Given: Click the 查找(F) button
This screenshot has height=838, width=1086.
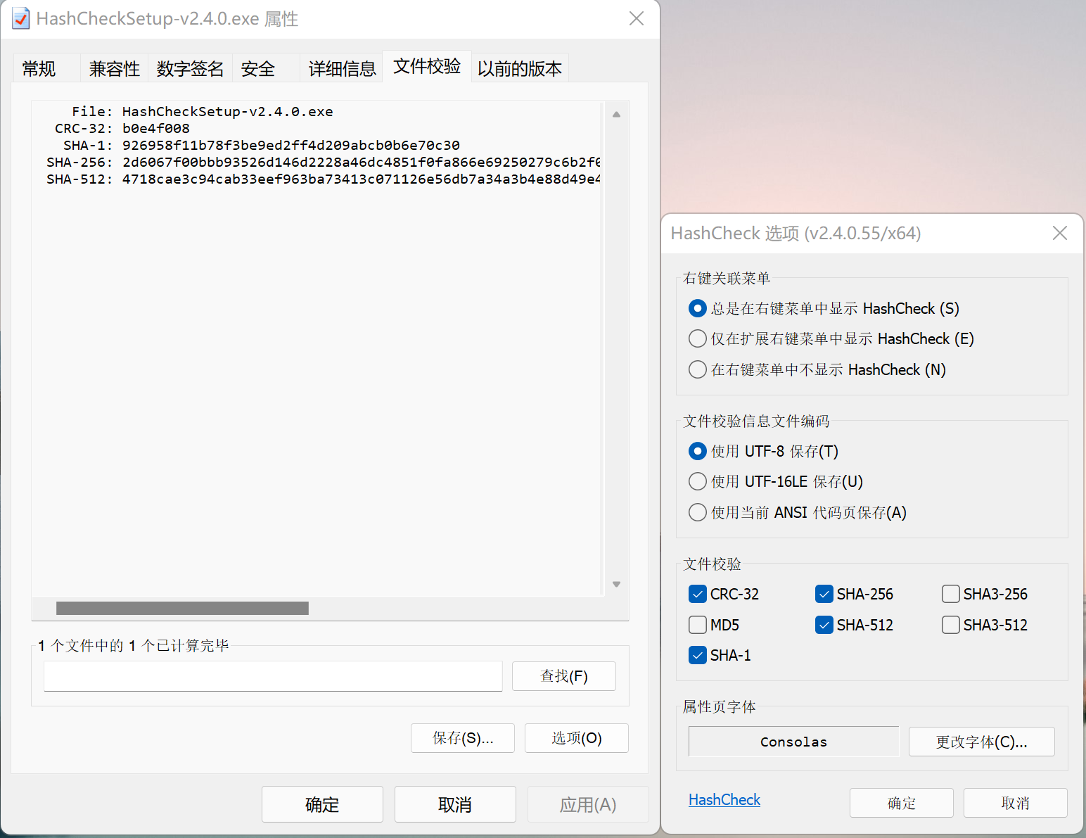Looking at the screenshot, I should 564,676.
